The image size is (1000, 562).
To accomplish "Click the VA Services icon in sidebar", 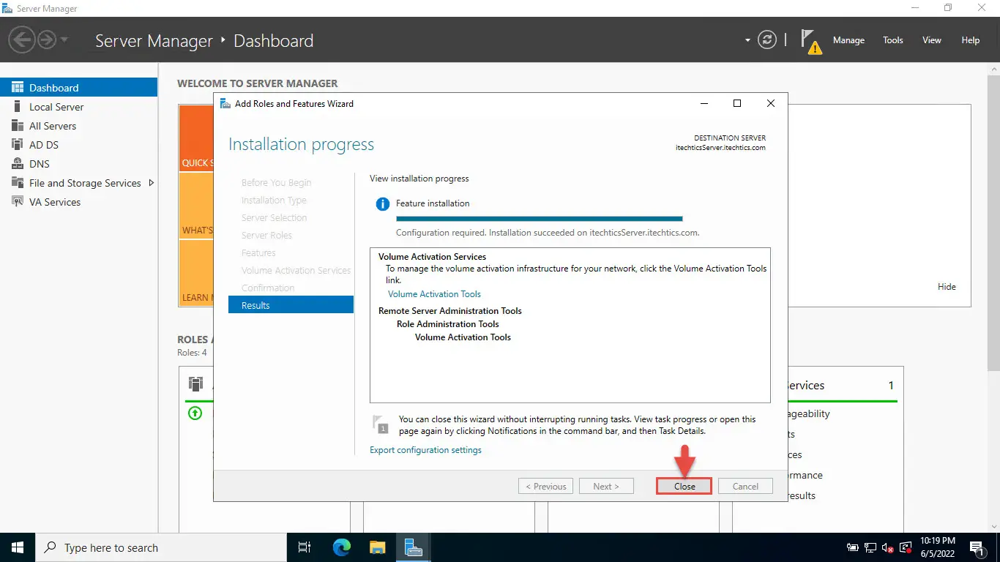I will pos(17,202).
